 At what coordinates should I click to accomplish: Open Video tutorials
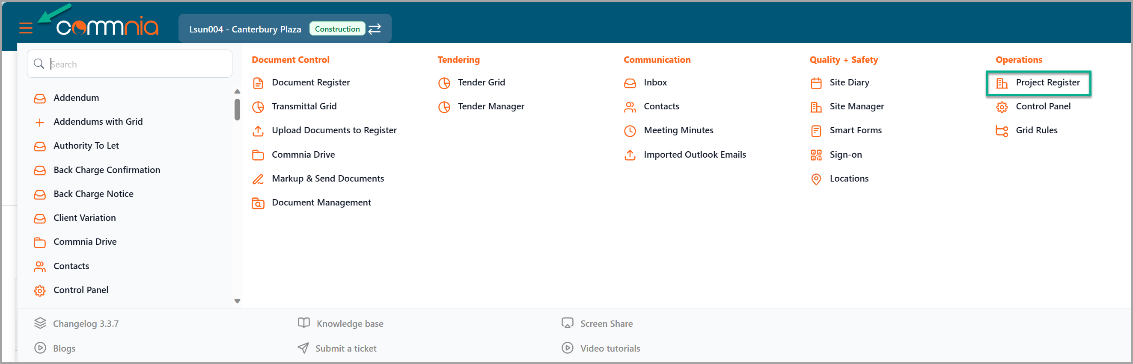610,349
